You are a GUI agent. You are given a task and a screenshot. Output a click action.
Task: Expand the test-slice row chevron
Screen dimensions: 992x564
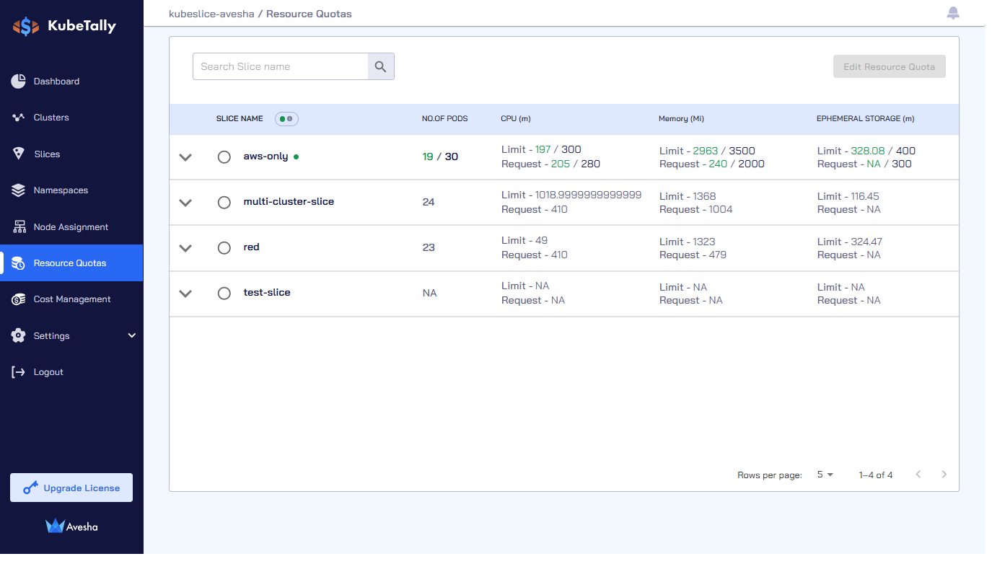pos(185,294)
